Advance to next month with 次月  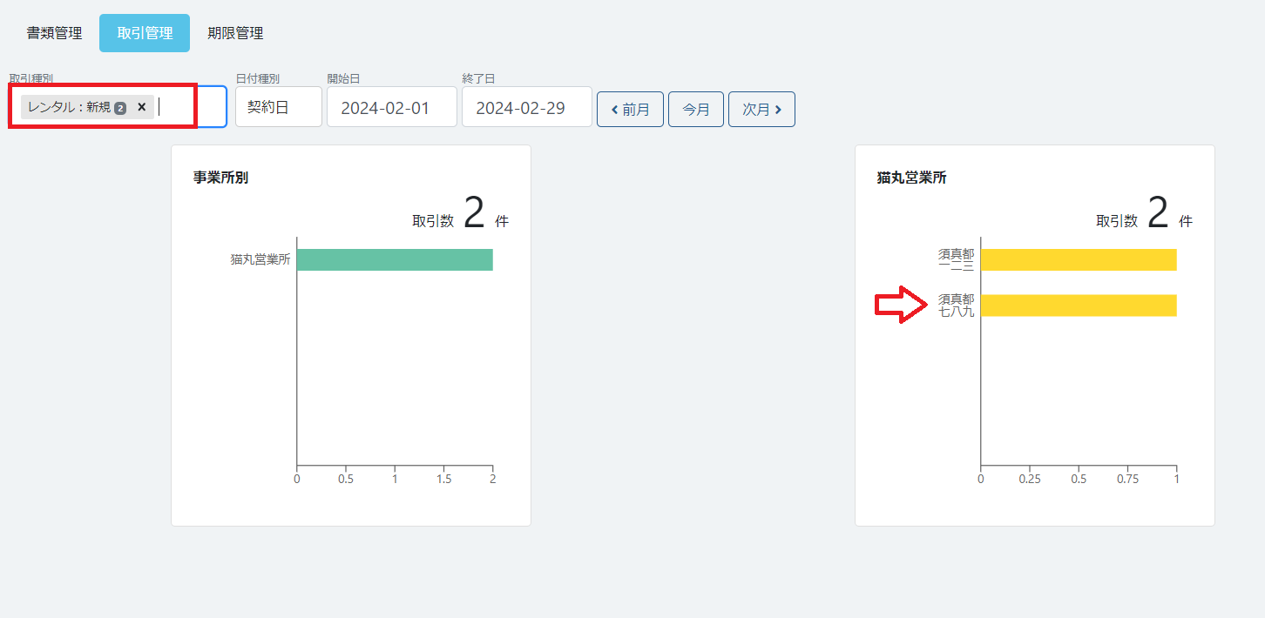[x=761, y=110]
